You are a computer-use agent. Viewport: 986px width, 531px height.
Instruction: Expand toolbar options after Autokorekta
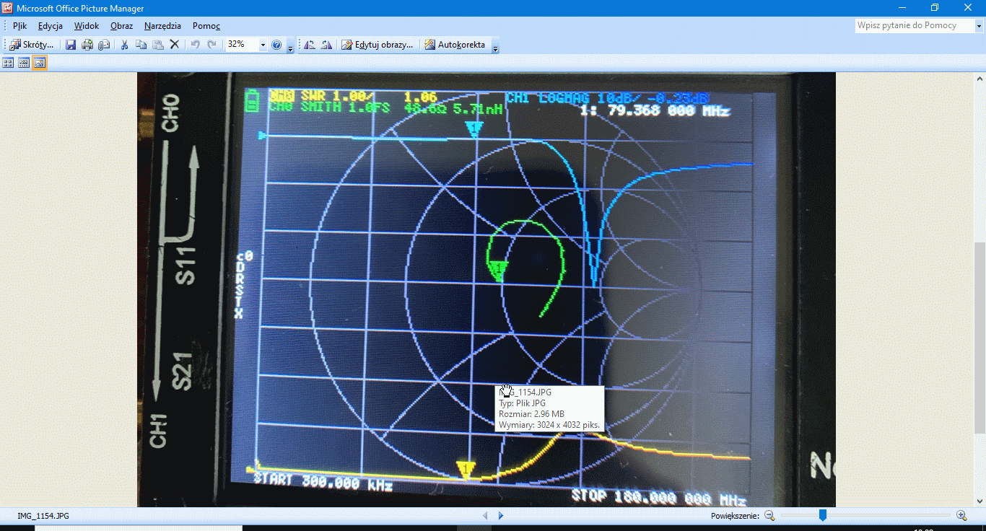pos(495,48)
